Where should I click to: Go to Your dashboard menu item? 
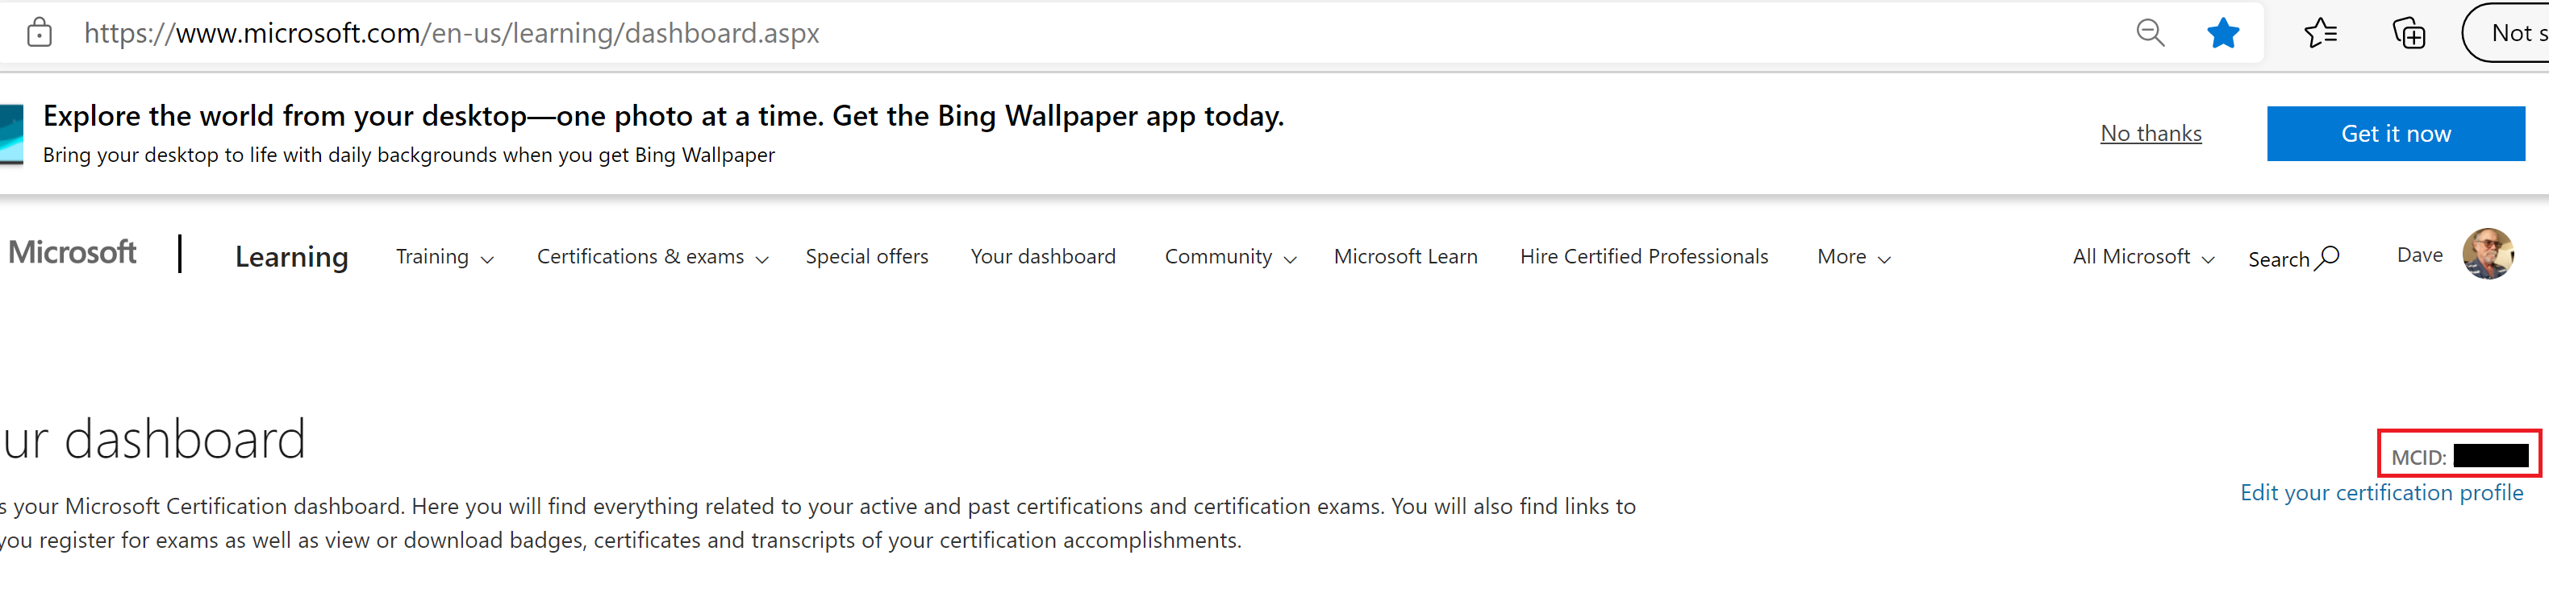[1043, 257]
